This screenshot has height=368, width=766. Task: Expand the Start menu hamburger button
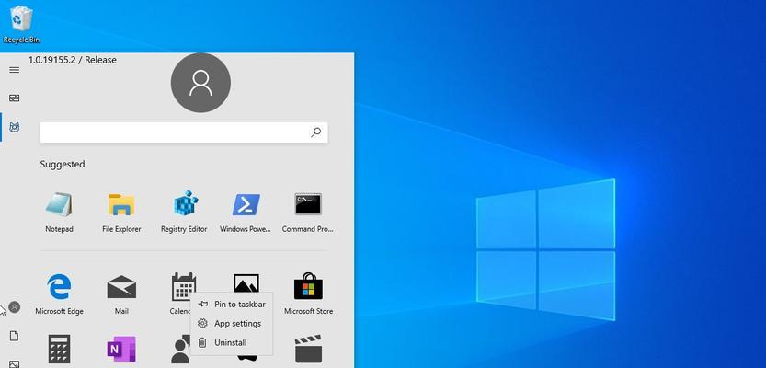(15, 70)
